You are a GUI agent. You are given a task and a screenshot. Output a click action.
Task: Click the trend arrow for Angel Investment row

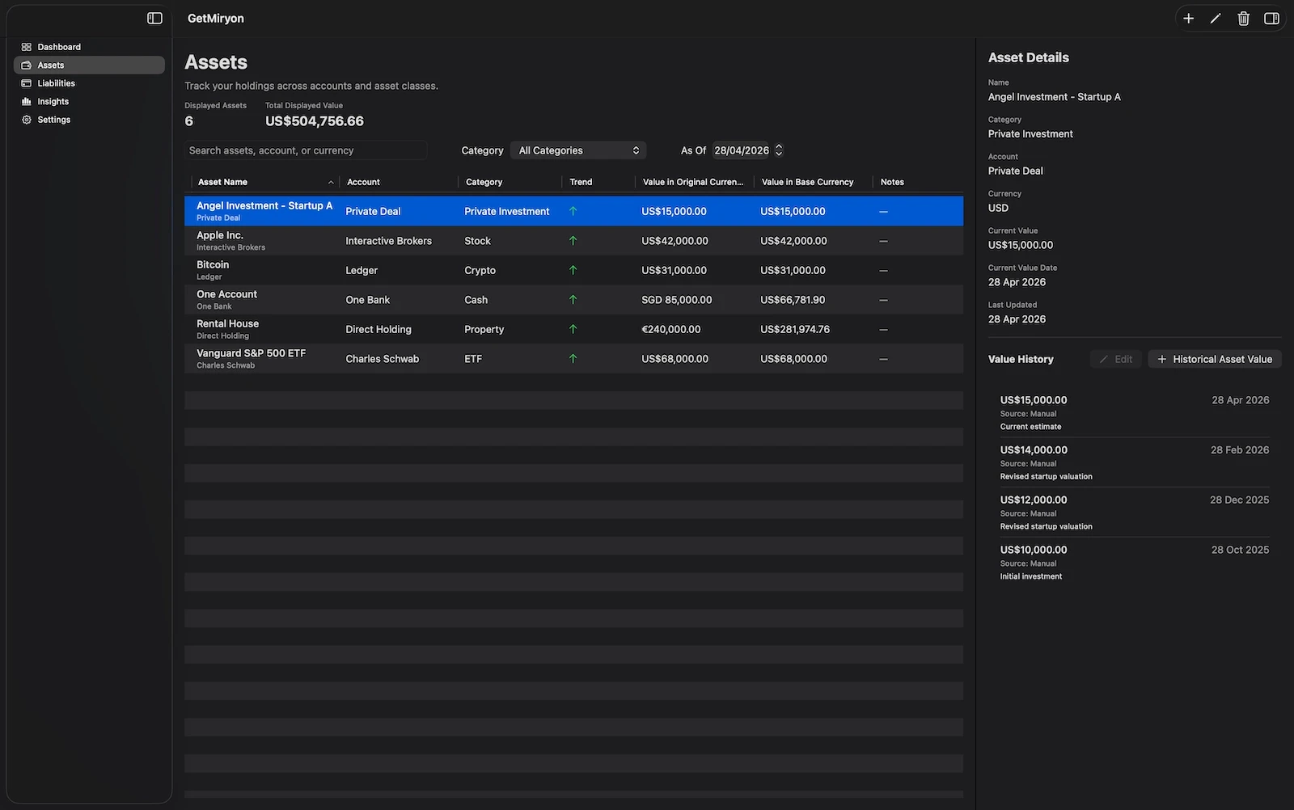click(x=573, y=211)
